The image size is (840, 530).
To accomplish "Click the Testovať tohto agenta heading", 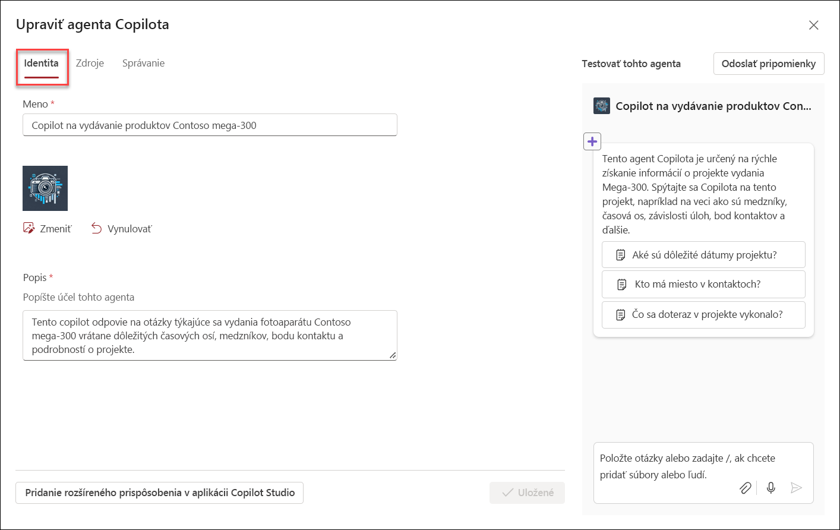I will point(631,64).
